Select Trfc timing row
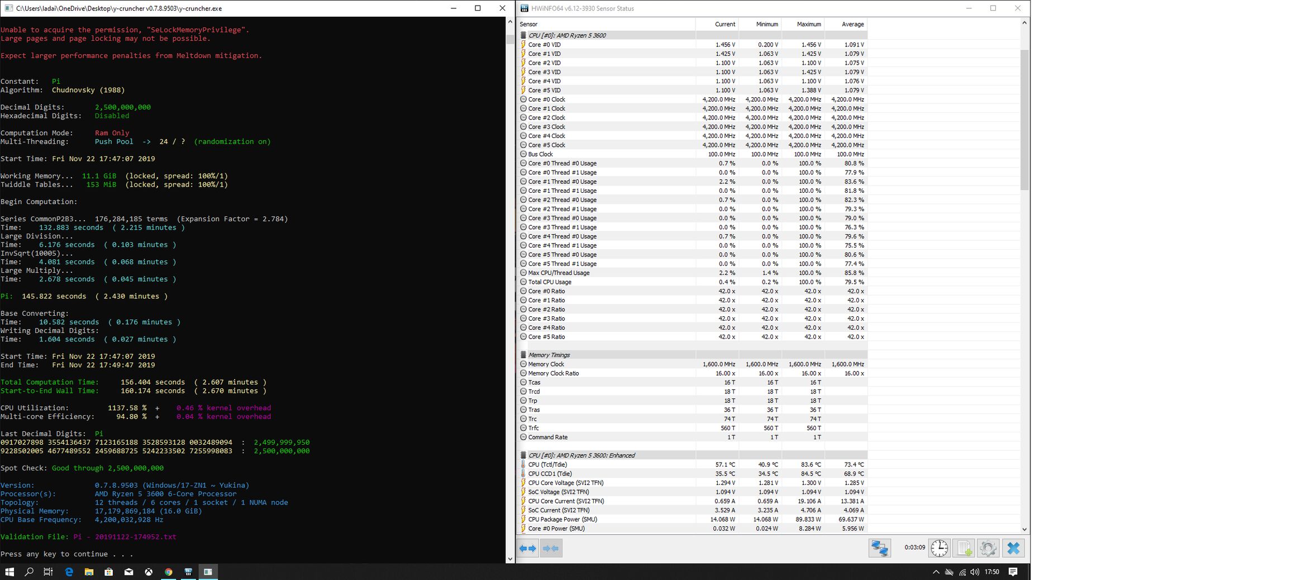The image size is (1297, 580). (693, 428)
